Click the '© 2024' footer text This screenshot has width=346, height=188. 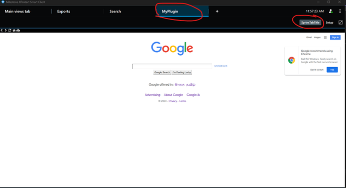point(162,101)
